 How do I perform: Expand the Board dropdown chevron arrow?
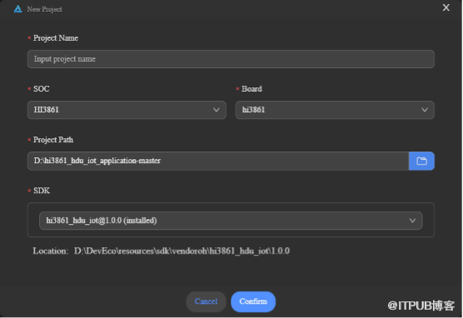(x=425, y=110)
